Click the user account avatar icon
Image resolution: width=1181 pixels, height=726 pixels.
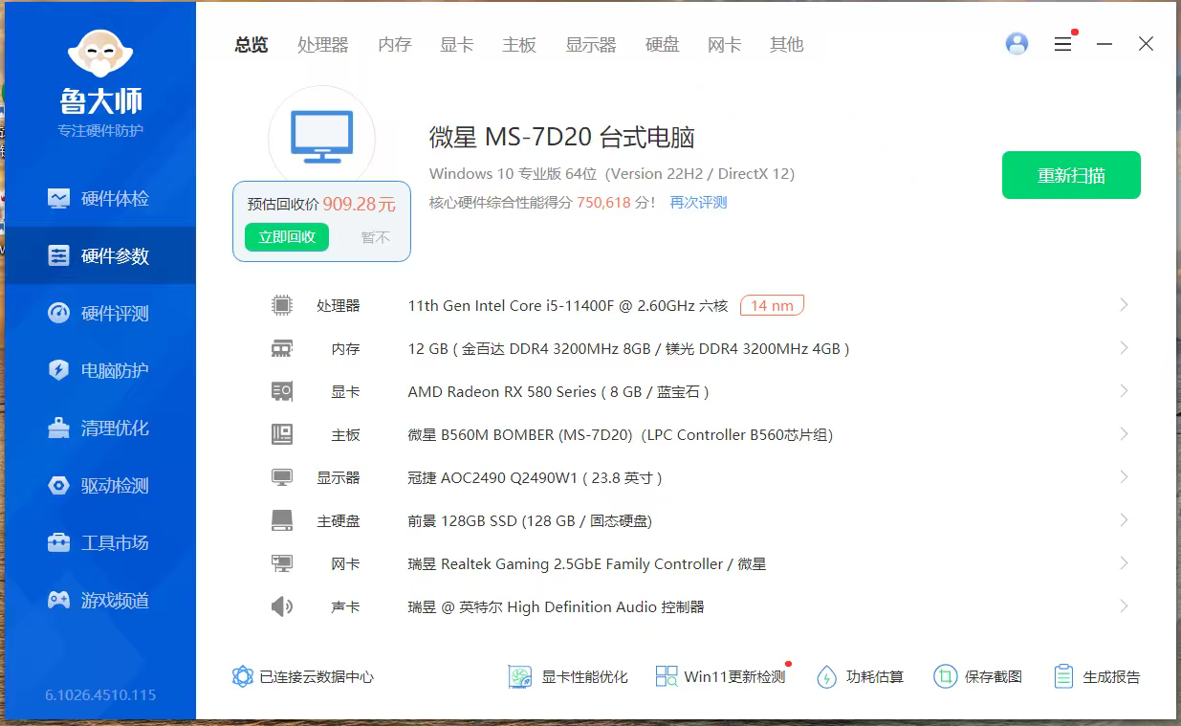1017,44
